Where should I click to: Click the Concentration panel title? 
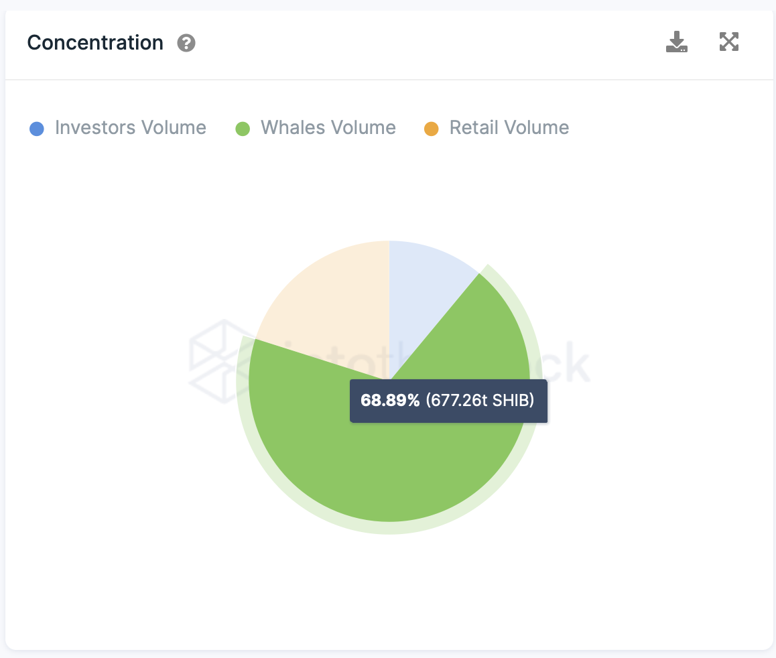click(95, 43)
